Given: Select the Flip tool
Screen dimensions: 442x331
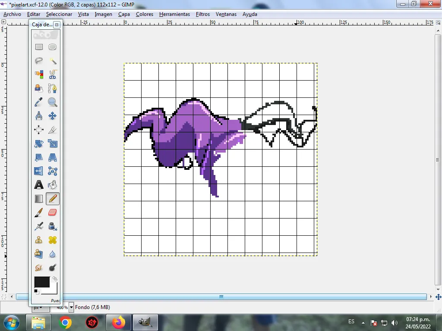Looking at the screenshot, I should (39, 171).
